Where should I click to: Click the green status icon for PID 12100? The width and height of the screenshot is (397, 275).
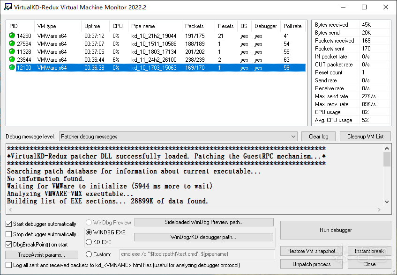(x=12, y=67)
